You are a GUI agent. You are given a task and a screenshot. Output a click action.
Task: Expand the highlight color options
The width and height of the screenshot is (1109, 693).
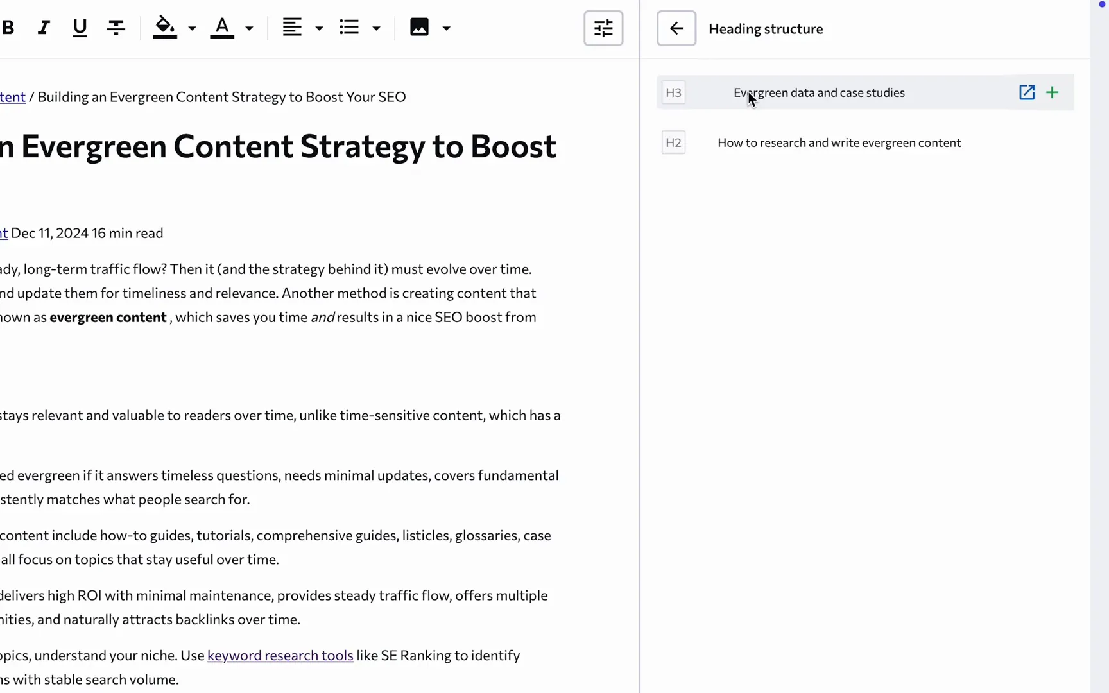[193, 28]
